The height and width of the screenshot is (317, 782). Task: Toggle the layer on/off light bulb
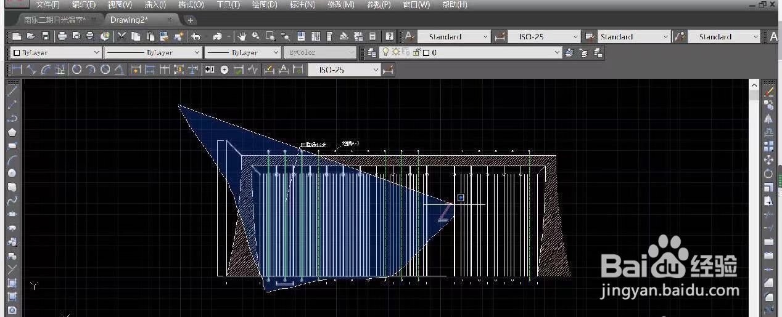tap(387, 53)
